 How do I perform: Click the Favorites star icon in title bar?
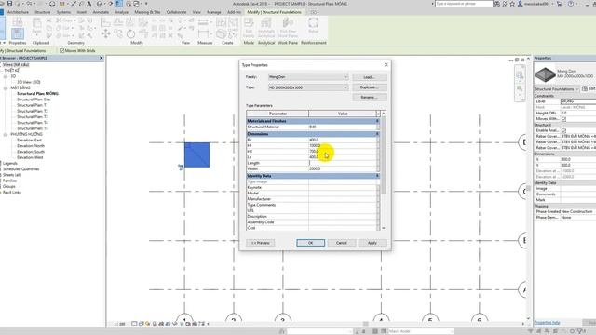[512, 4]
